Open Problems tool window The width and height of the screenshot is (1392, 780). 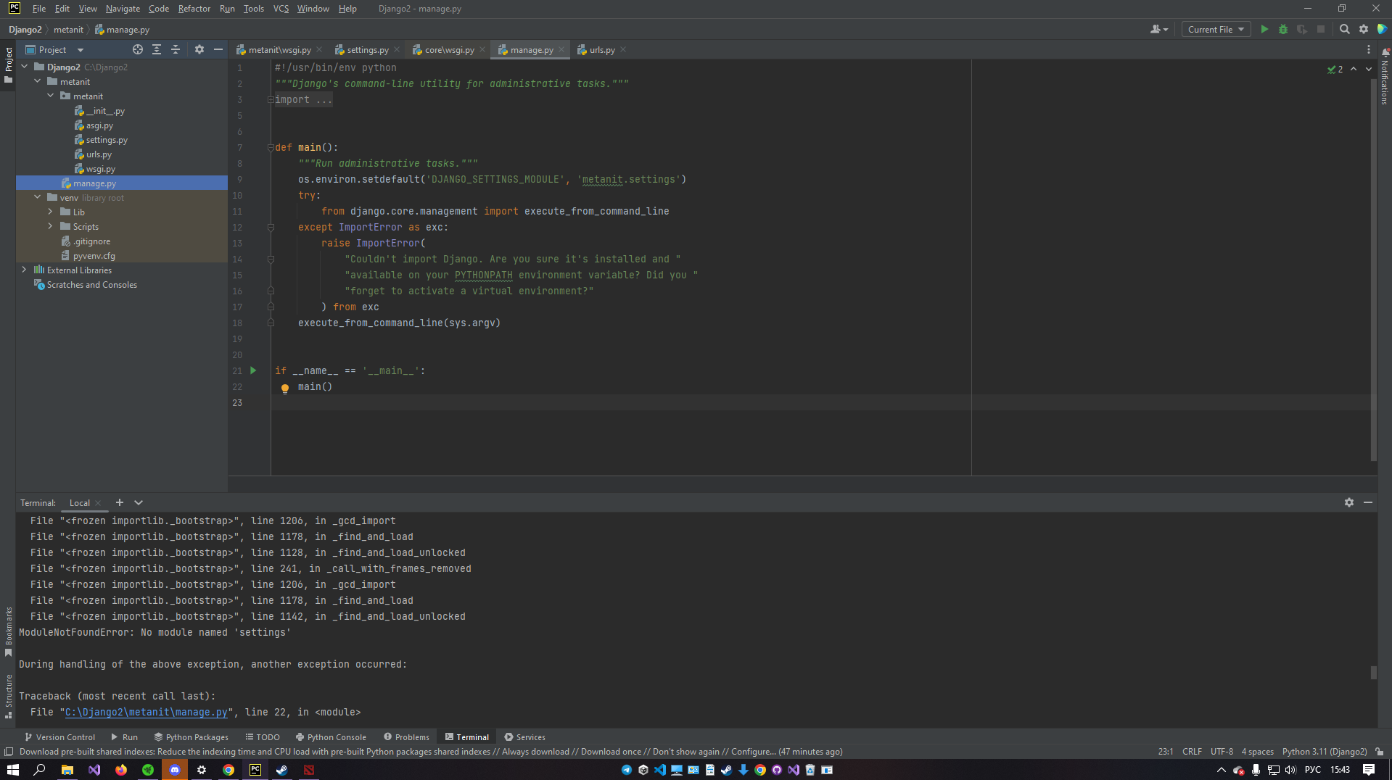tap(406, 737)
